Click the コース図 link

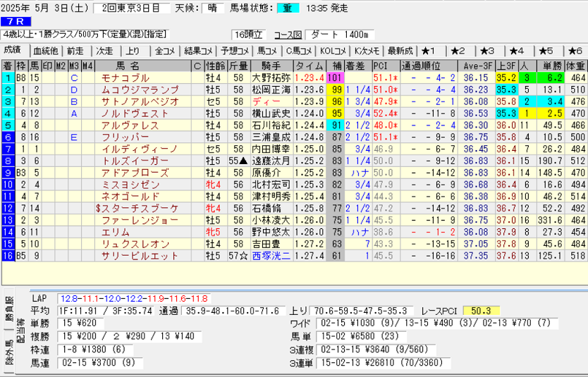tap(288, 35)
